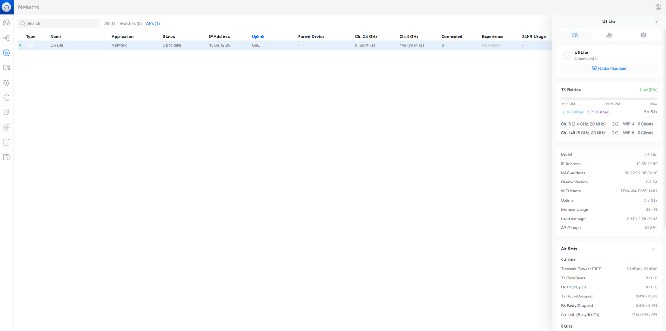666x331 pixels.
Task: Show All (1) devices filter
Action: point(110,23)
